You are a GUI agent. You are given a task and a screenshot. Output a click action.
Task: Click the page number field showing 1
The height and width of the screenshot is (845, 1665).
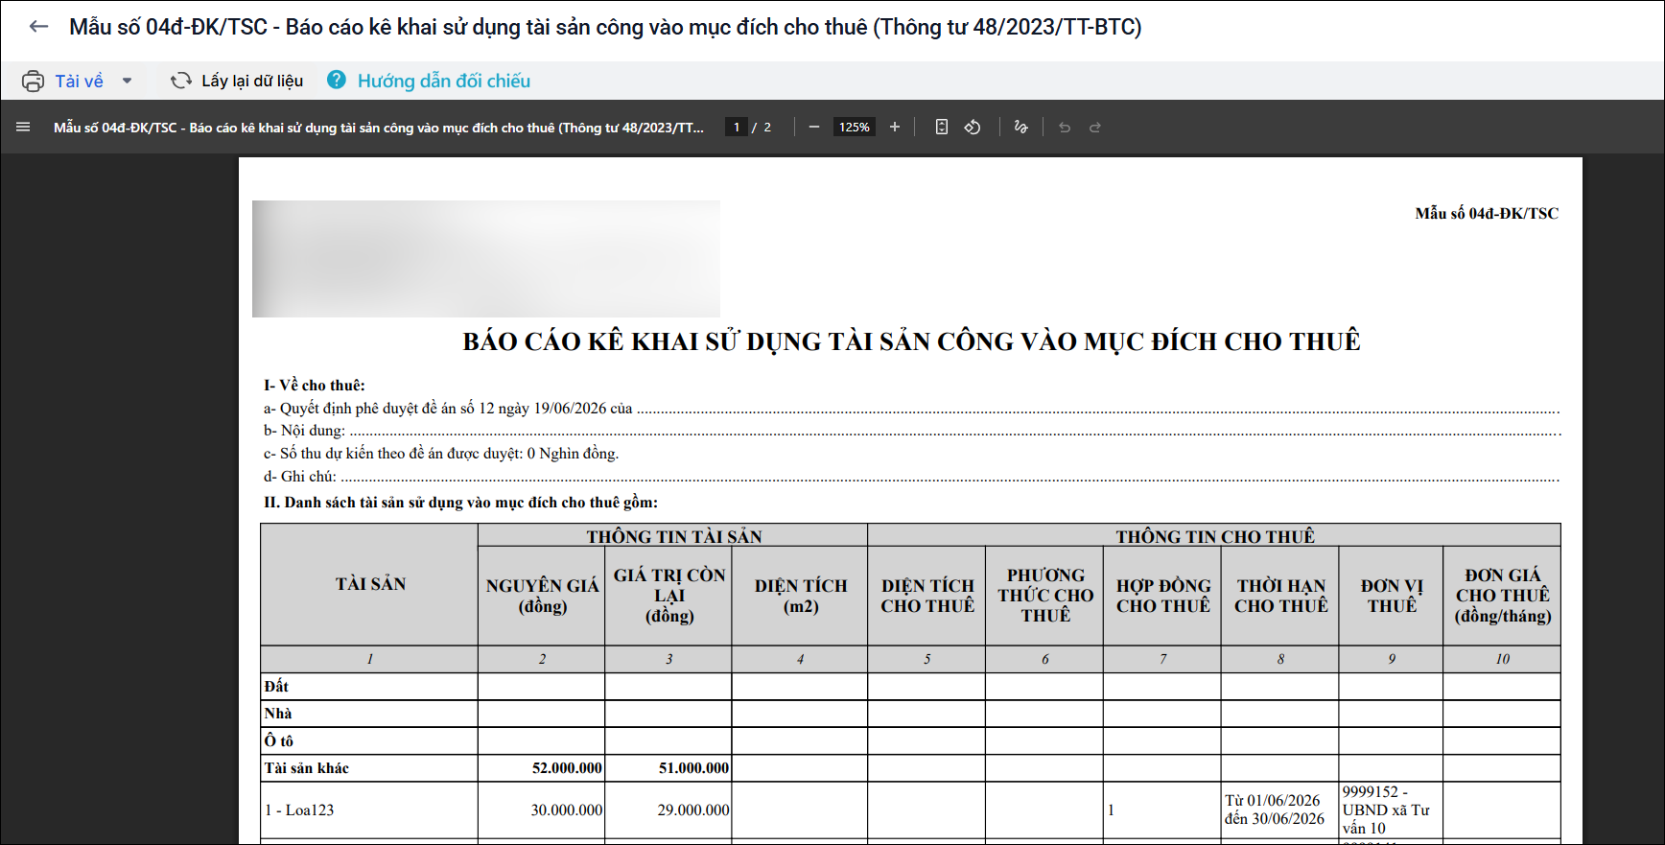pos(737,127)
